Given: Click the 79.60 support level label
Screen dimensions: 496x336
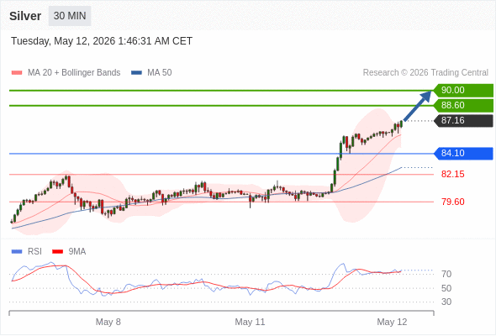Looking at the screenshot, I should click(453, 202).
